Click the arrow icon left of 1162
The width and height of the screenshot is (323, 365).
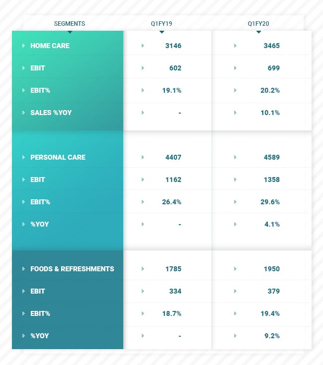[143, 180]
